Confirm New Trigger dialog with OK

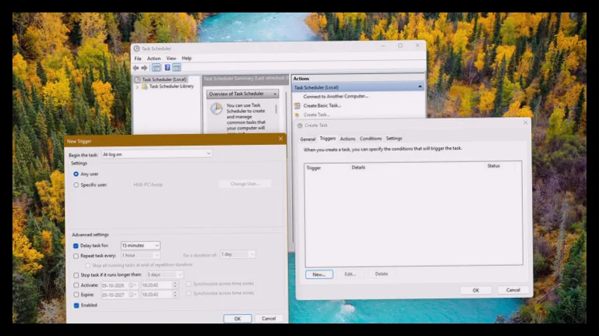(x=238, y=318)
